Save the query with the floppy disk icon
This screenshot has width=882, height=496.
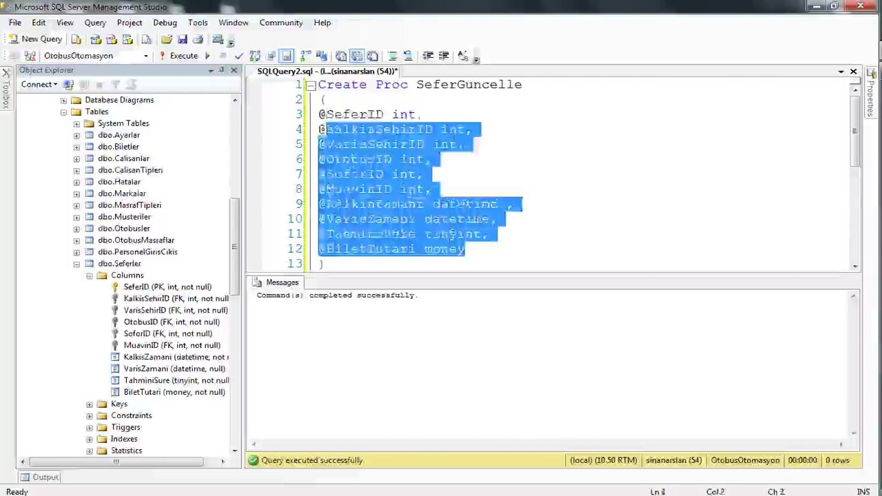[x=183, y=39]
